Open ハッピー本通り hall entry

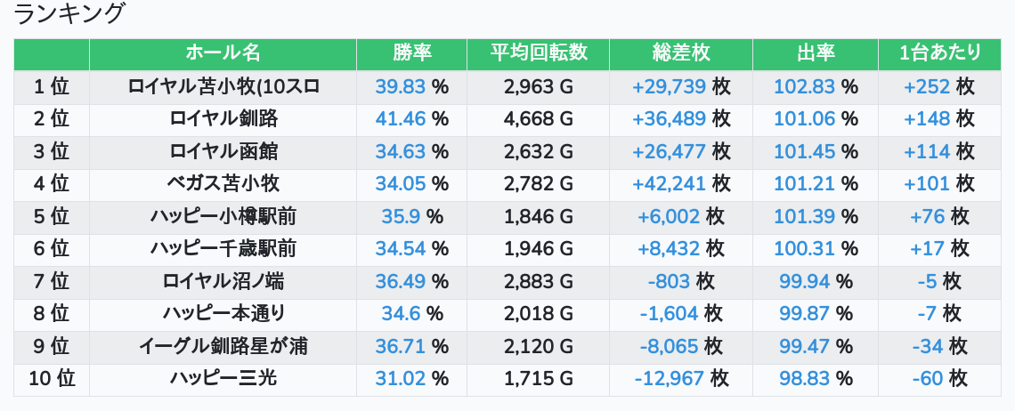tap(223, 313)
